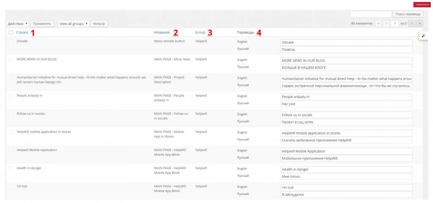Click the Поиск перевода search button
433x203 pixels.
click(x=408, y=14)
